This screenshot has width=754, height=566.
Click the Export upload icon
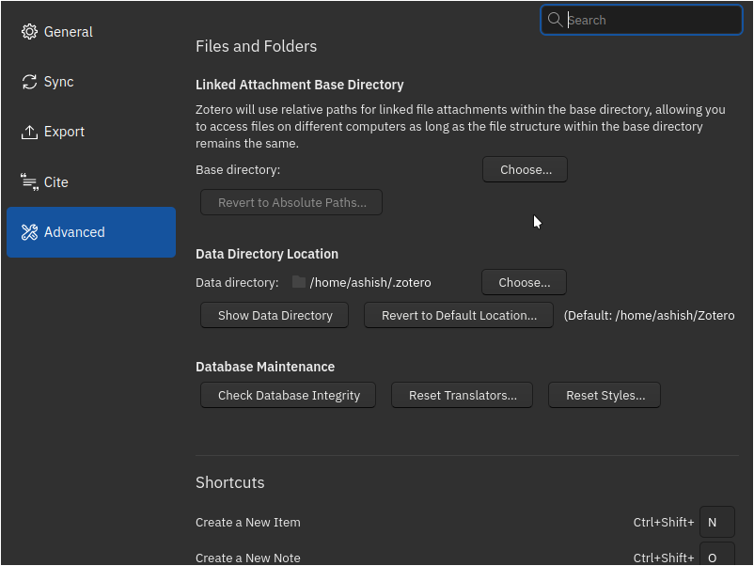click(x=29, y=132)
